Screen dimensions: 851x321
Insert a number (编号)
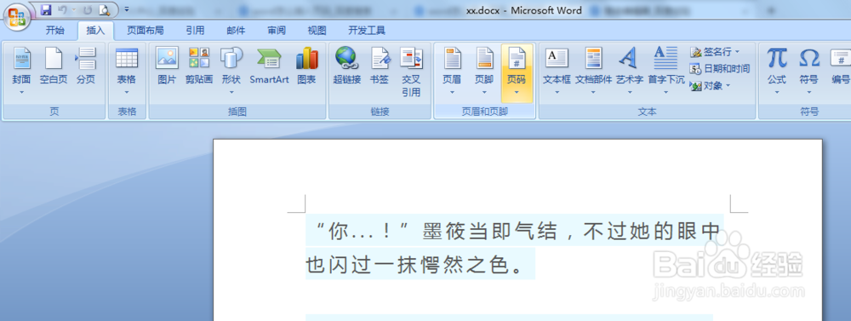[840, 66]
